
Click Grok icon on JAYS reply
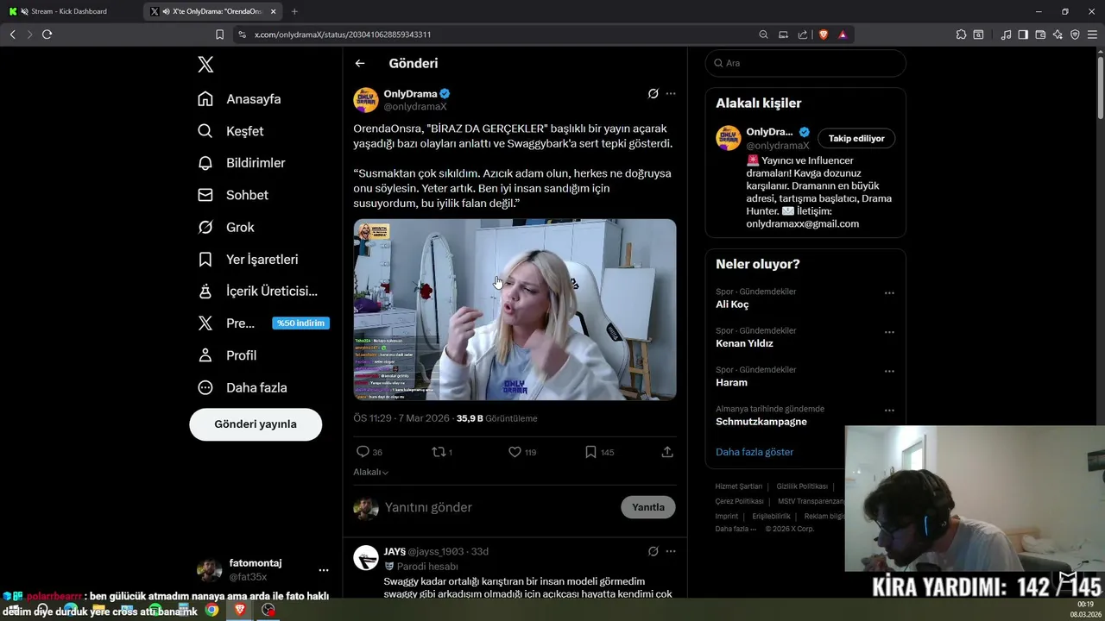point(654,551)
